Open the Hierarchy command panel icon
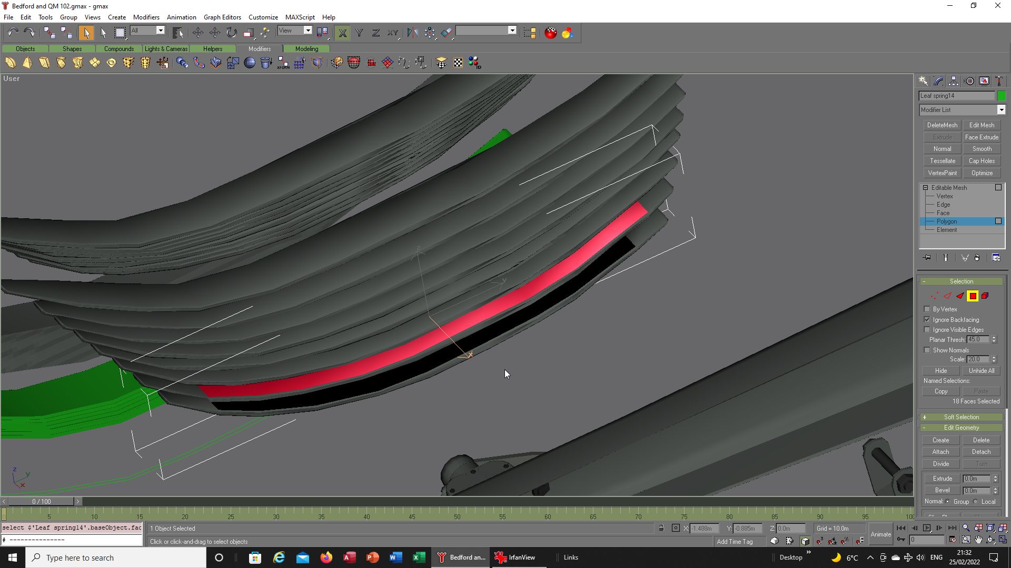The image size is (1011, 568). (954, 81)
